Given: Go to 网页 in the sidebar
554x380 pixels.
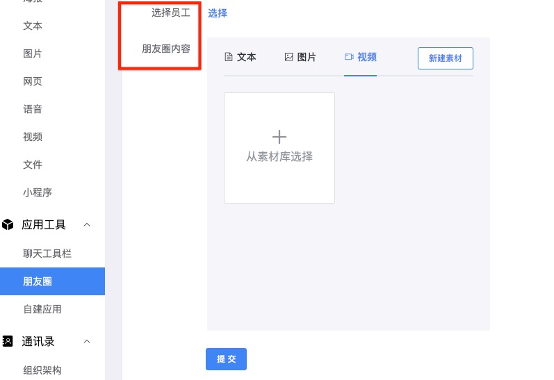Looking at the screenshot, I should click(33, 81).
